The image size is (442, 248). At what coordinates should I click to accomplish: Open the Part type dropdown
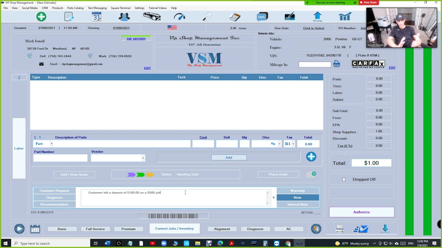coord(51,144)
